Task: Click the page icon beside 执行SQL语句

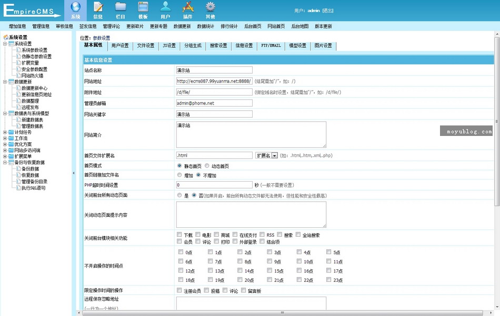Action: click(x=18, y=187)
